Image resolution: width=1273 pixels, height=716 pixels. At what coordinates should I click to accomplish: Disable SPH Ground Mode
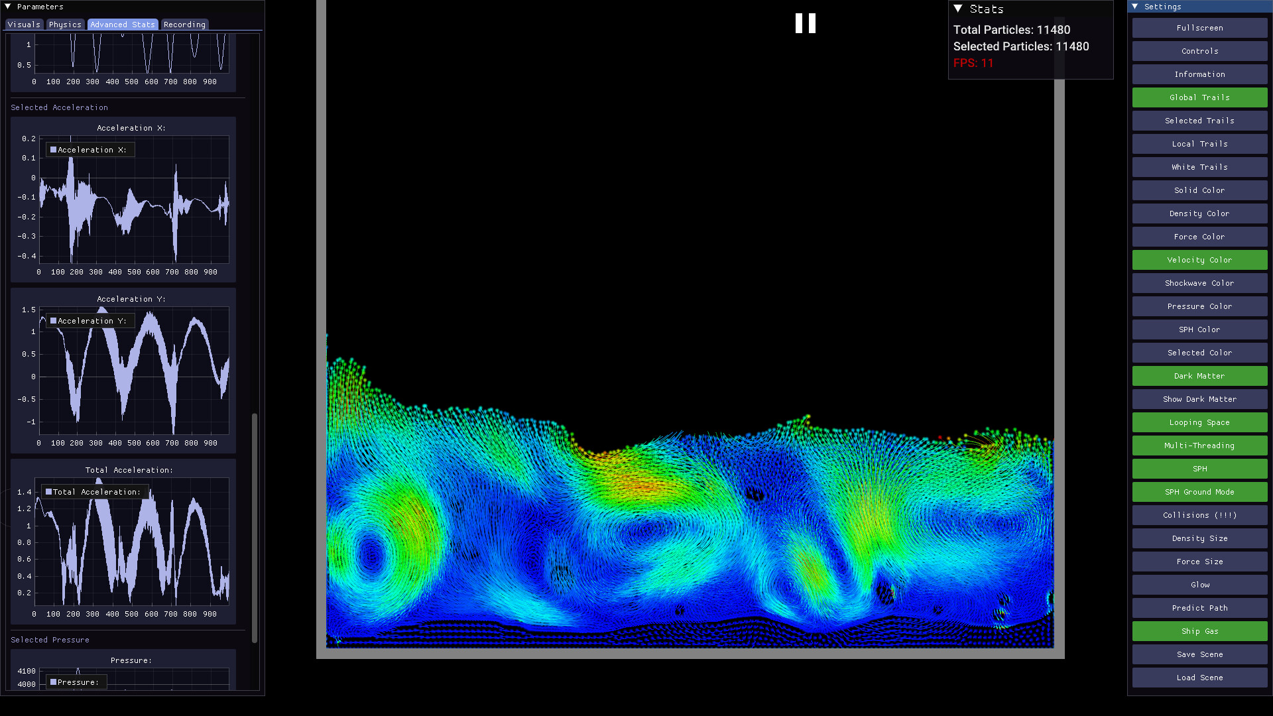1199,492
